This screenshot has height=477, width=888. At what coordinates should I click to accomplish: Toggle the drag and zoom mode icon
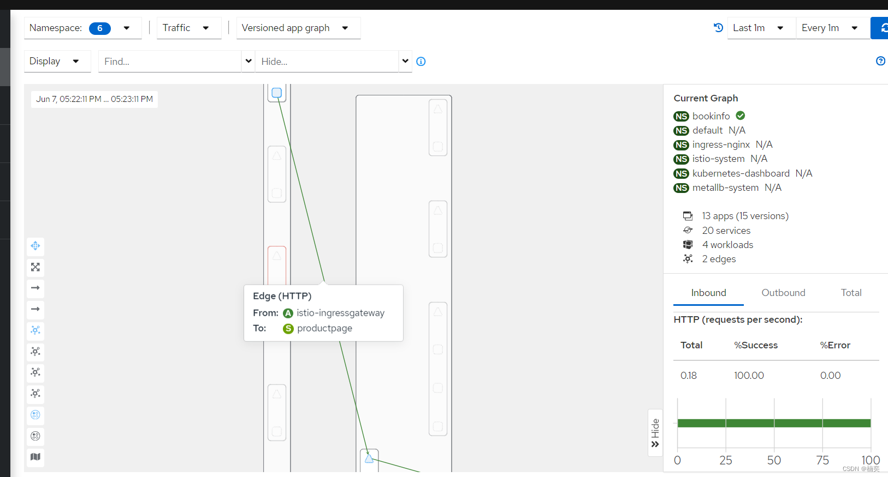click(x=35, y=246)
